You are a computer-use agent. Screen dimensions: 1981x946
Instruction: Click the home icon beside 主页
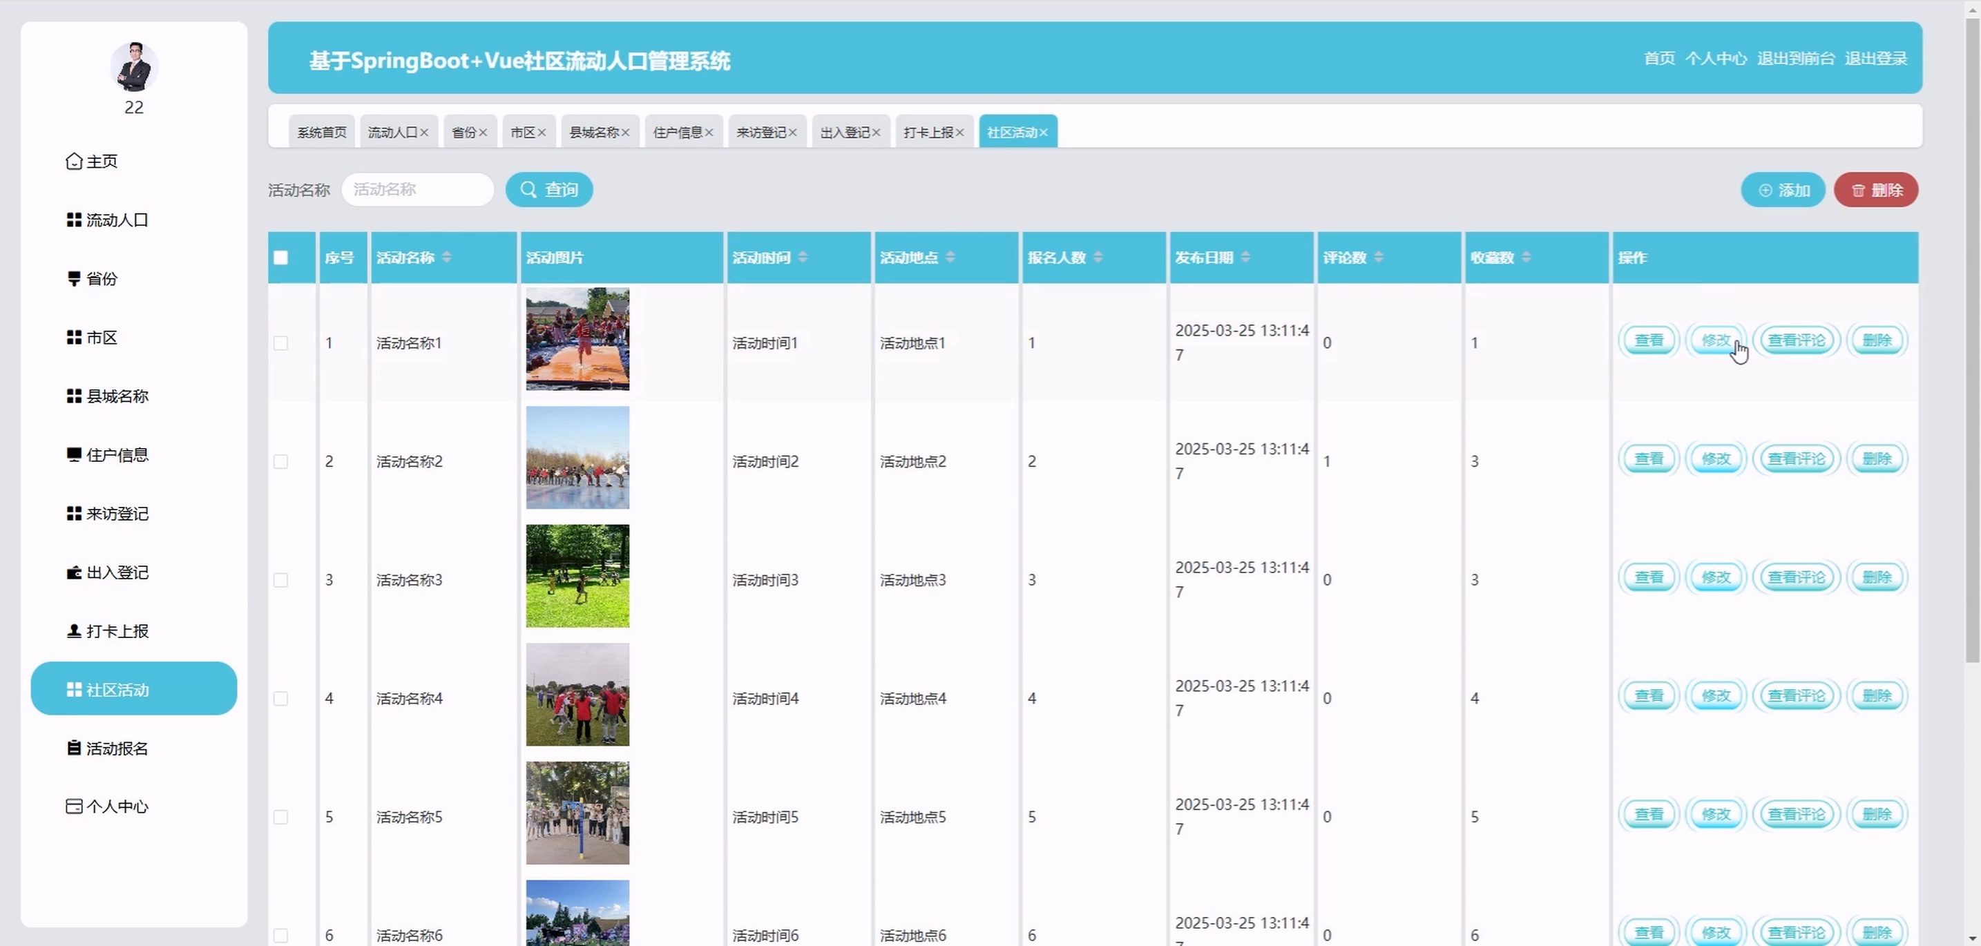click(74, 162)
